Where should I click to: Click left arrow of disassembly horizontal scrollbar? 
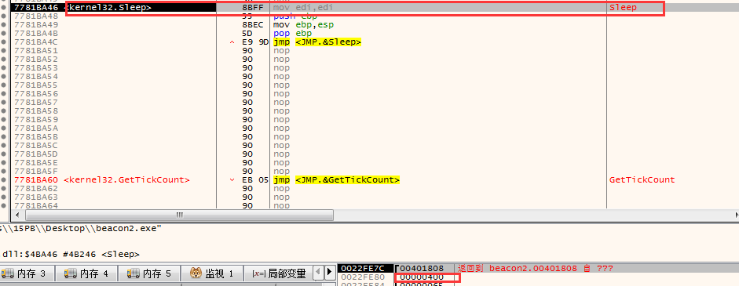18,215
